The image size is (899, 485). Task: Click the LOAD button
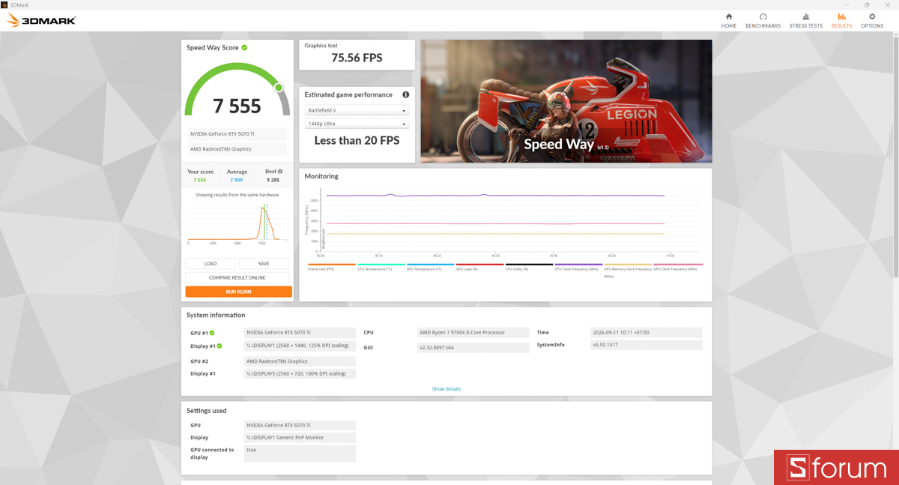click(x=211, y=264)
